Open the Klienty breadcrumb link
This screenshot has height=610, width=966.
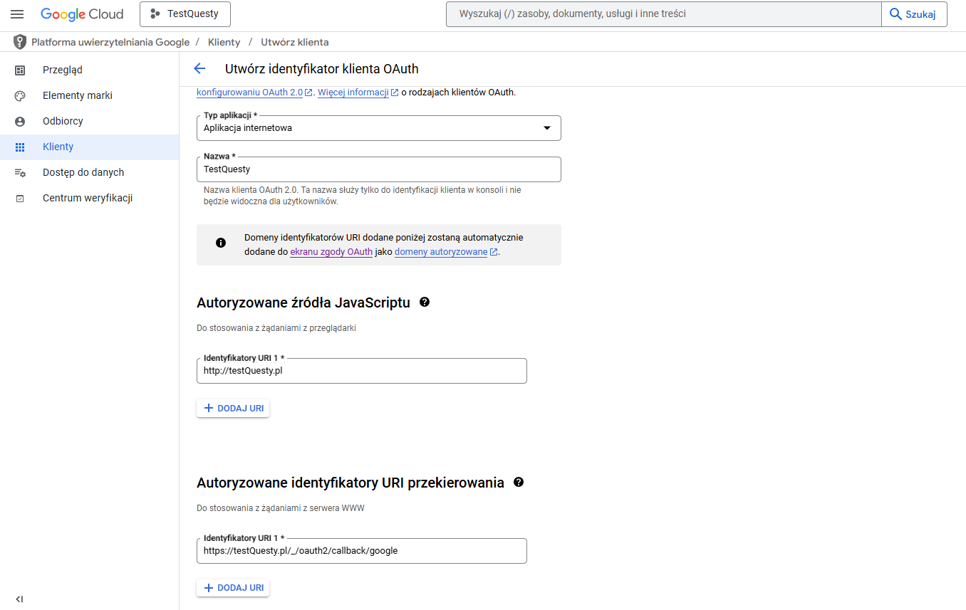point(224,42)
